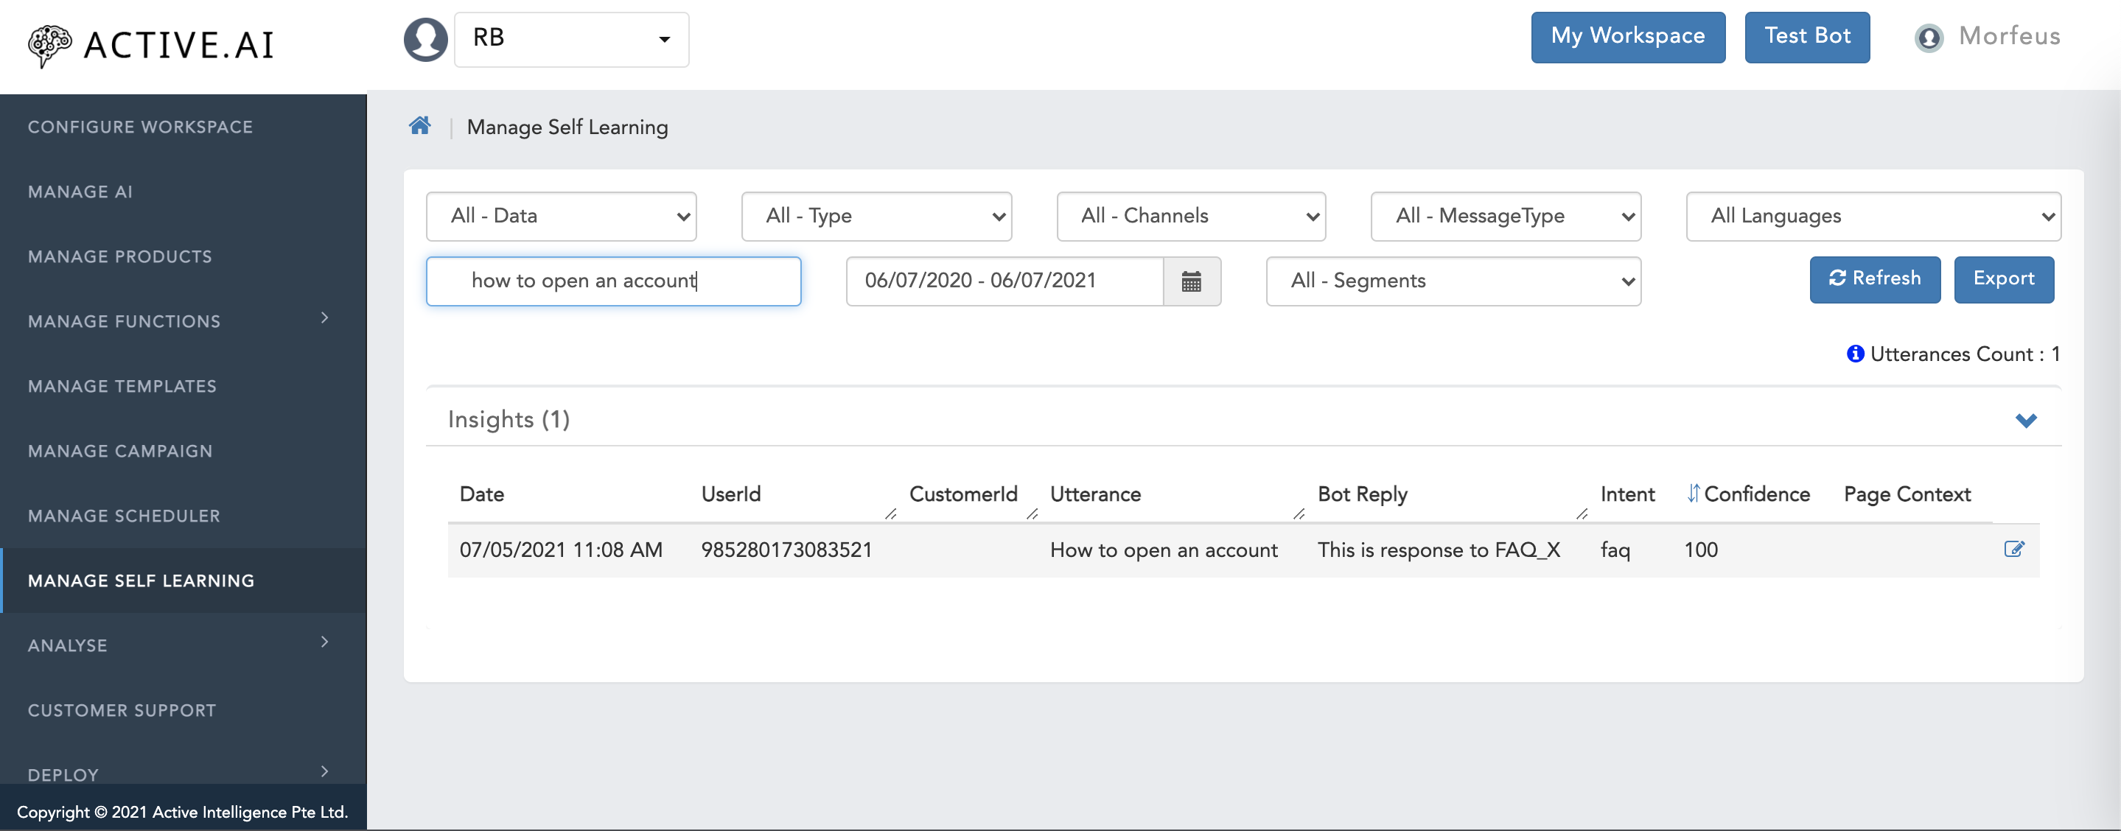Go to home via breadcrumb house icon
The image size is (2121, 831).
(420, 125)
